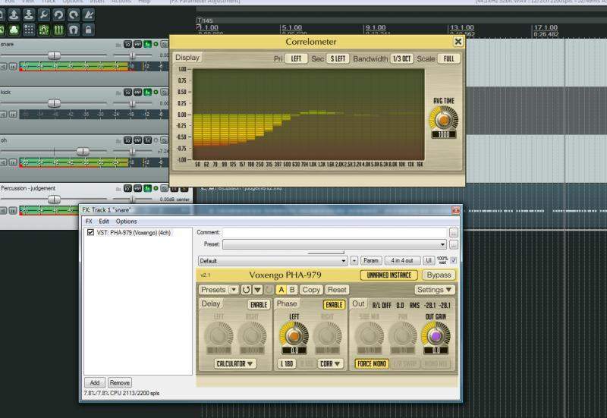Toggle the lock icon in the toolbar
Image resolution: width=607 pixels, height=418 pixels.
point(89,30)
